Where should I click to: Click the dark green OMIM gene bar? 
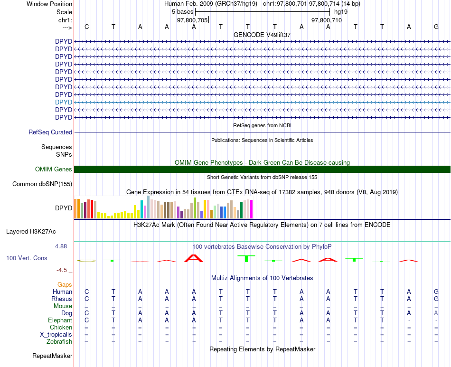click(x=262, y=169)
